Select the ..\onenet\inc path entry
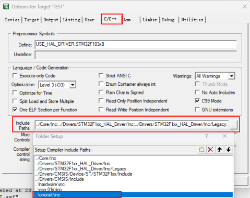Viewport: 250px width, 198px height. point(133,195)
